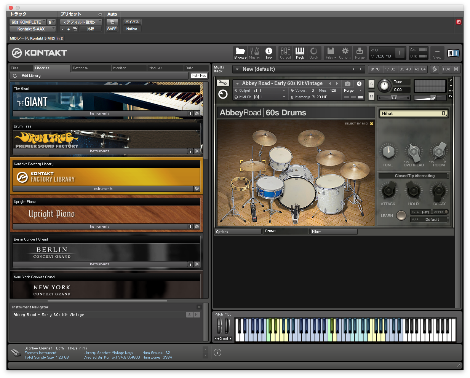470x378 pixels.
Task: Switch to the Database tab
Action: point(91,68)
